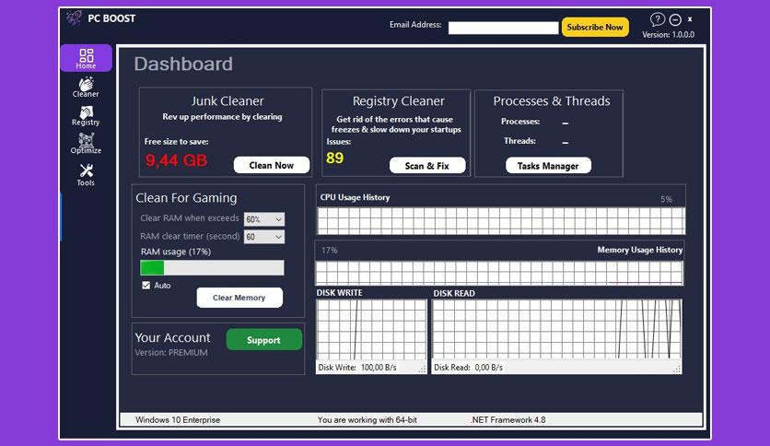The image size is (770, 446).
Task: Open the Tools section
Action: click(86, 174)
